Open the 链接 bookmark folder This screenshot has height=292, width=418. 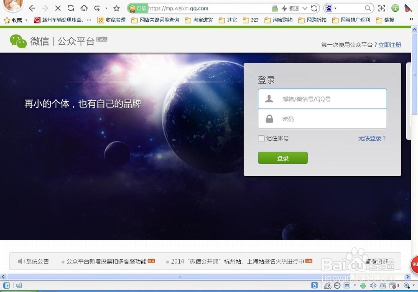click(x=385, y=20)
